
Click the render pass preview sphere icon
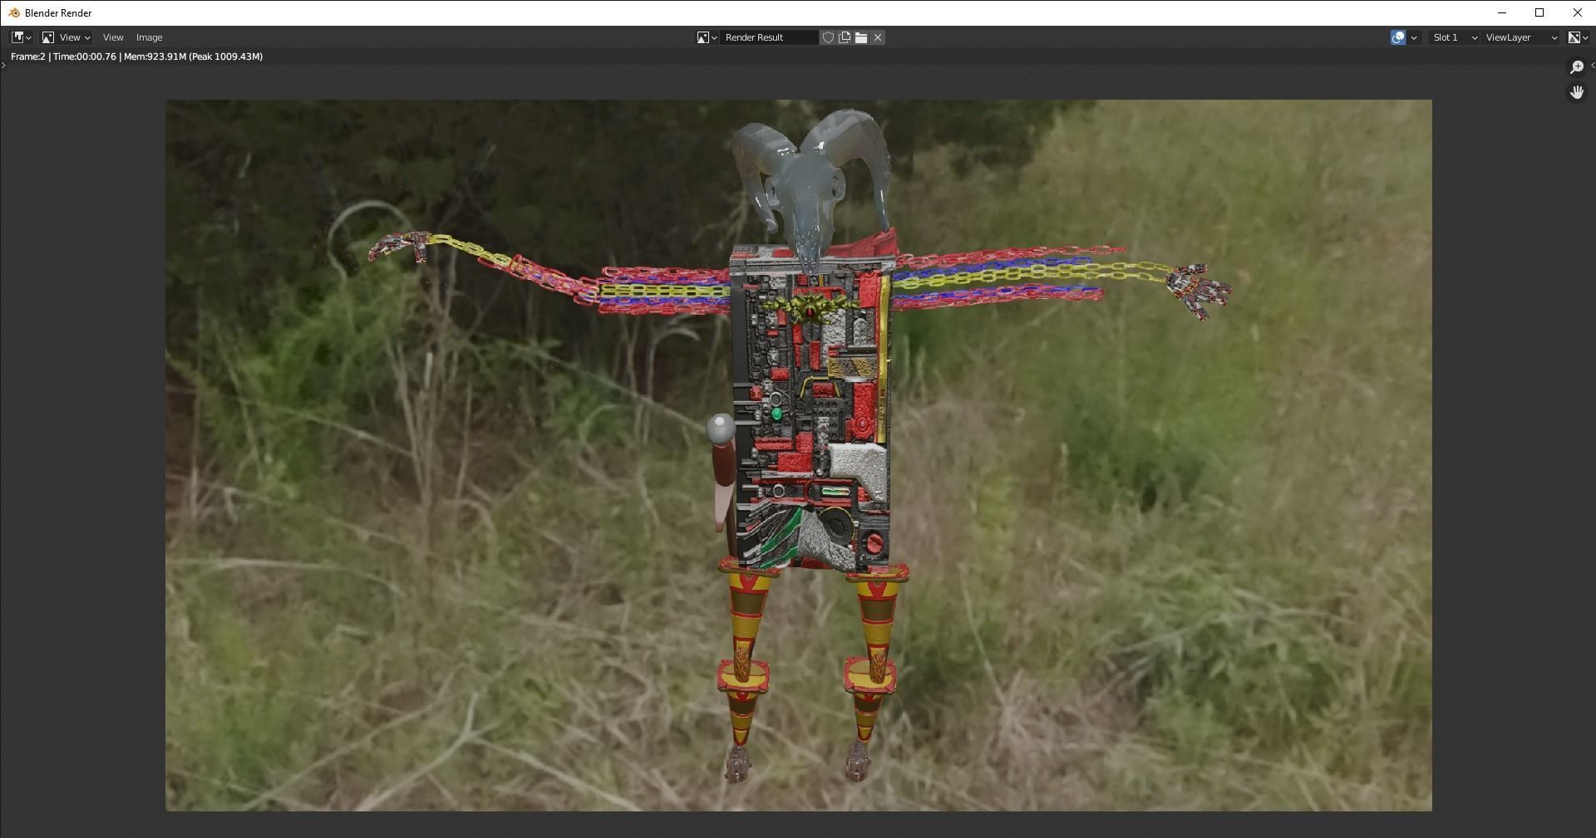(1397, 37)
